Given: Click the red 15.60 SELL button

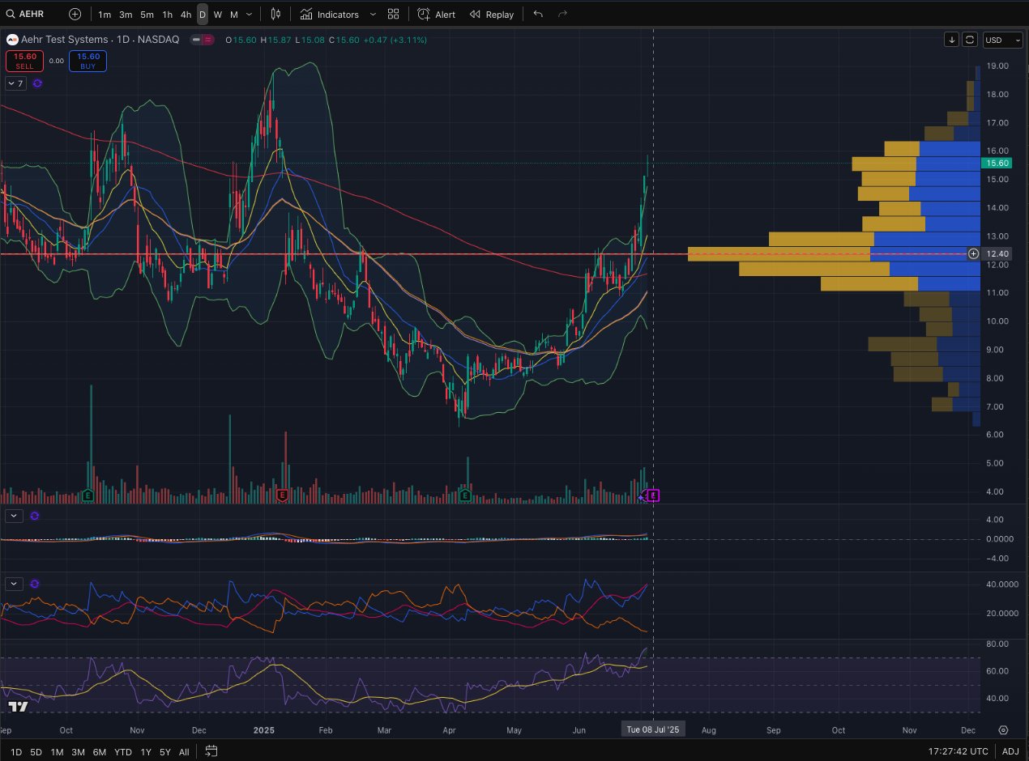Looking at the screenshot, I should point(24,61).
